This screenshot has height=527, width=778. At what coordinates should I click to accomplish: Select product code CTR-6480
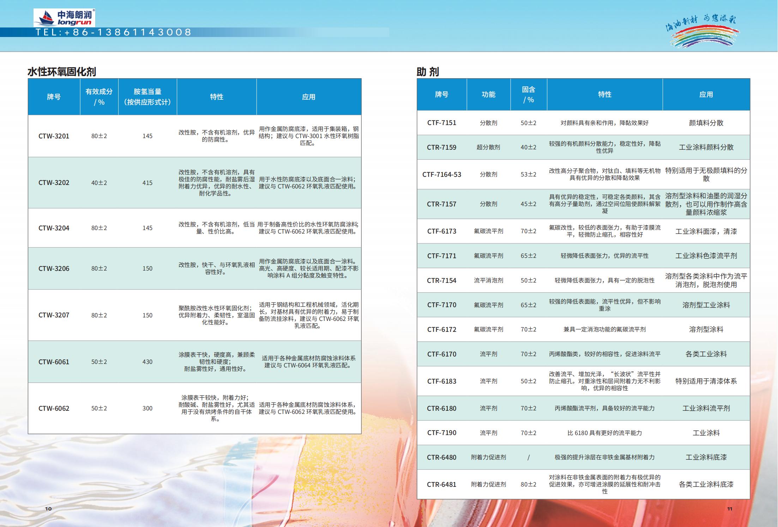tap(442, 457)
